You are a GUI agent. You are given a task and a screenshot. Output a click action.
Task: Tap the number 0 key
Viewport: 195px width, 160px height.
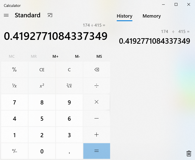click(x=42, y=151)
